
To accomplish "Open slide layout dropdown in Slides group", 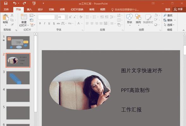I will pyautogui.click(x=33, y=15).
